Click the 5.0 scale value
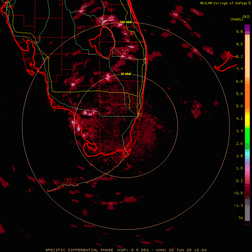Viewport: 252px width, 252px height. pyautogui.click(x=239, y=106)
